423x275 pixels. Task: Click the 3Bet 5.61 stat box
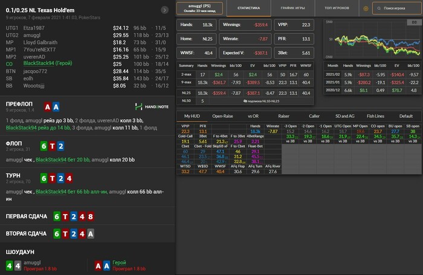pos(294,53)
